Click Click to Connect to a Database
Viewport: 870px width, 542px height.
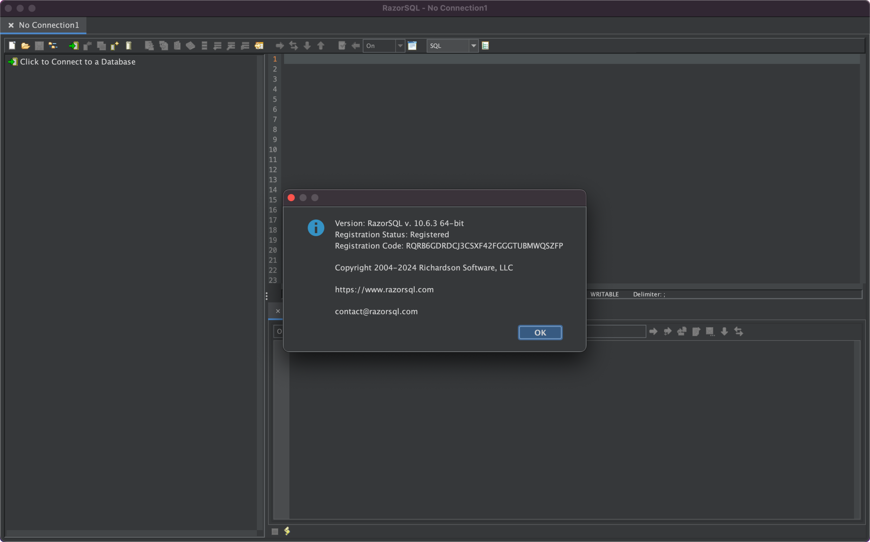77,62
